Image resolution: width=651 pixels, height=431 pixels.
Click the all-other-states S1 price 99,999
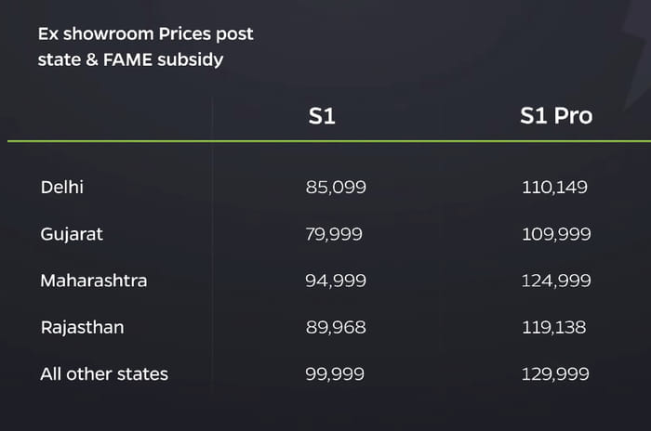pyautogui.click(x=336, y=374)
